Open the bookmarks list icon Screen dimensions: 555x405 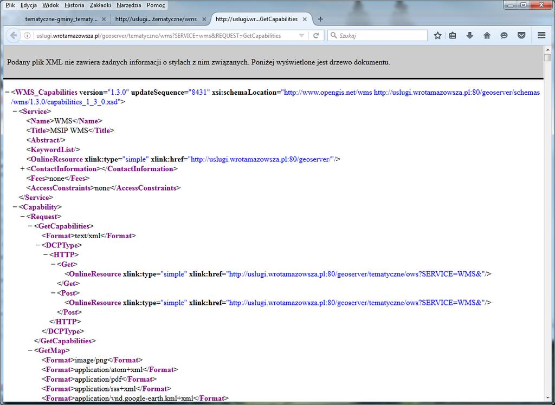pos(453,35)
